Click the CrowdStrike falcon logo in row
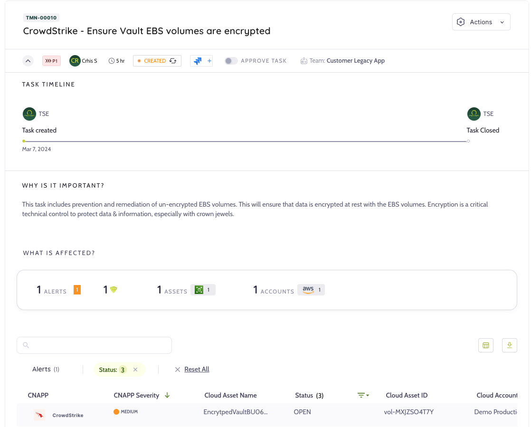The height and width of the screenshot is (427, 531). pos(39,415)
